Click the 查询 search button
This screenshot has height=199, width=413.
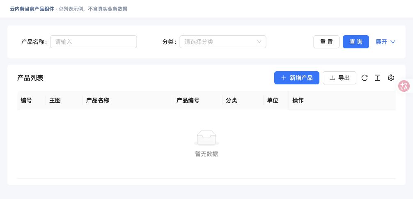356,42
